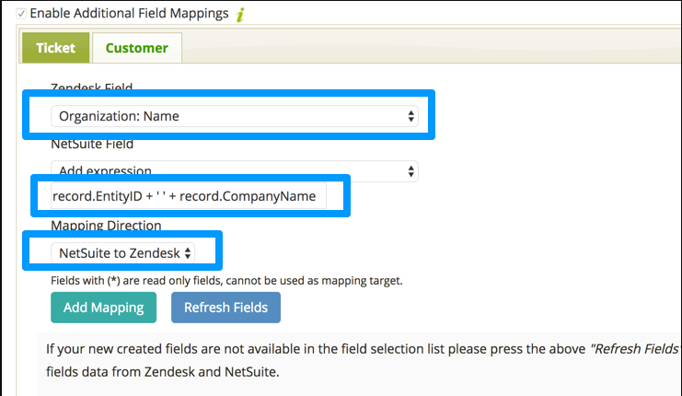Open the Customer tab
Image resolution: width=682 pixels, height=396 pixels.
(x=136, y=48)
